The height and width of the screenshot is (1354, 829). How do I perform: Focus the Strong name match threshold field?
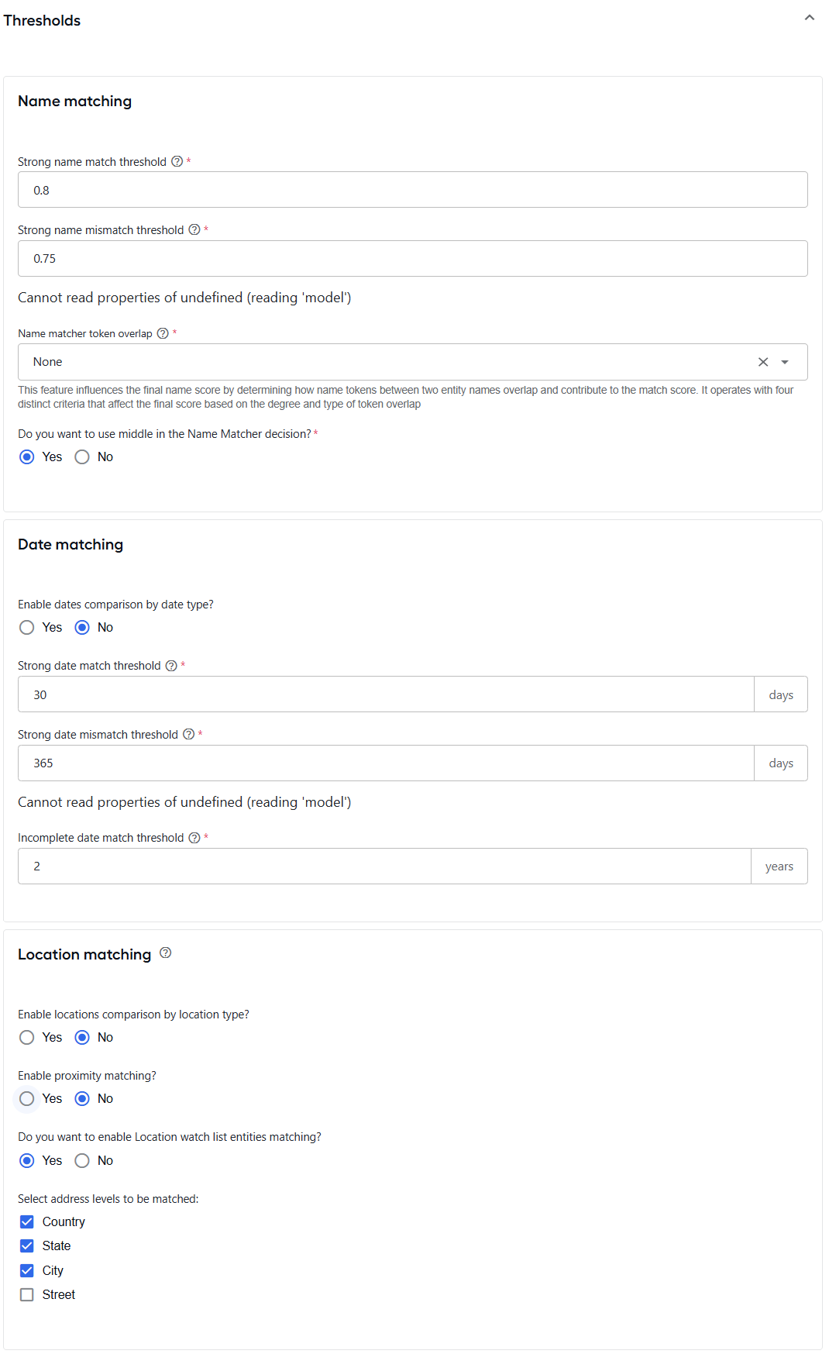pyautogui.click(x=413, y=190)
